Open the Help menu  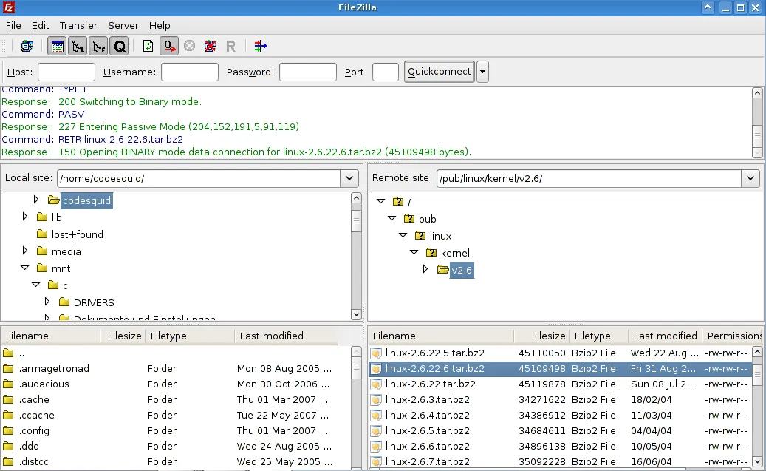pyautogui.click(x=160, y=25)
